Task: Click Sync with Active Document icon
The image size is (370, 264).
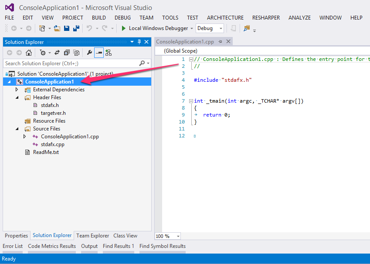Action: (x=57, y=53)
